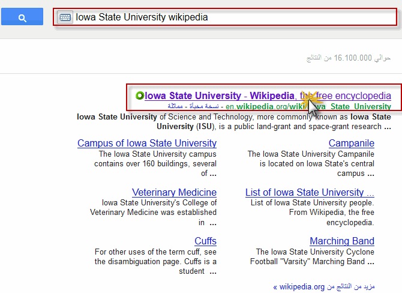Click text 'Veterinary Medicine was established'
This screenshot has width=402, height=293.
point(153,213)
